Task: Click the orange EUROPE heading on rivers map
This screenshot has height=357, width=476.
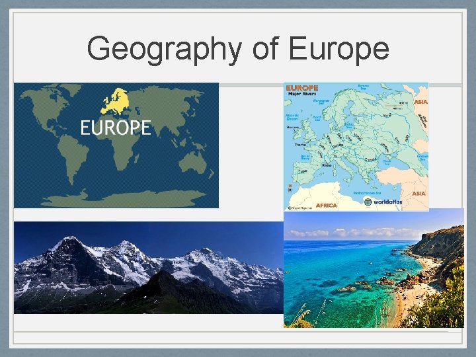Action: (x=302, y=88)
